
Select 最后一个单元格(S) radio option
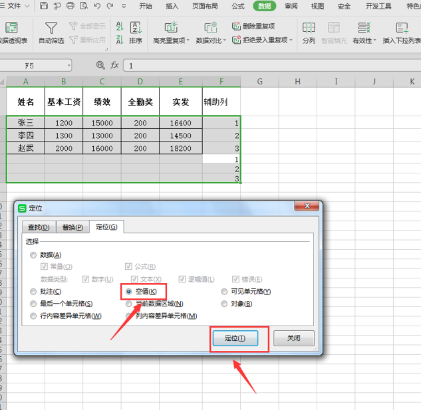click(33, 304)
